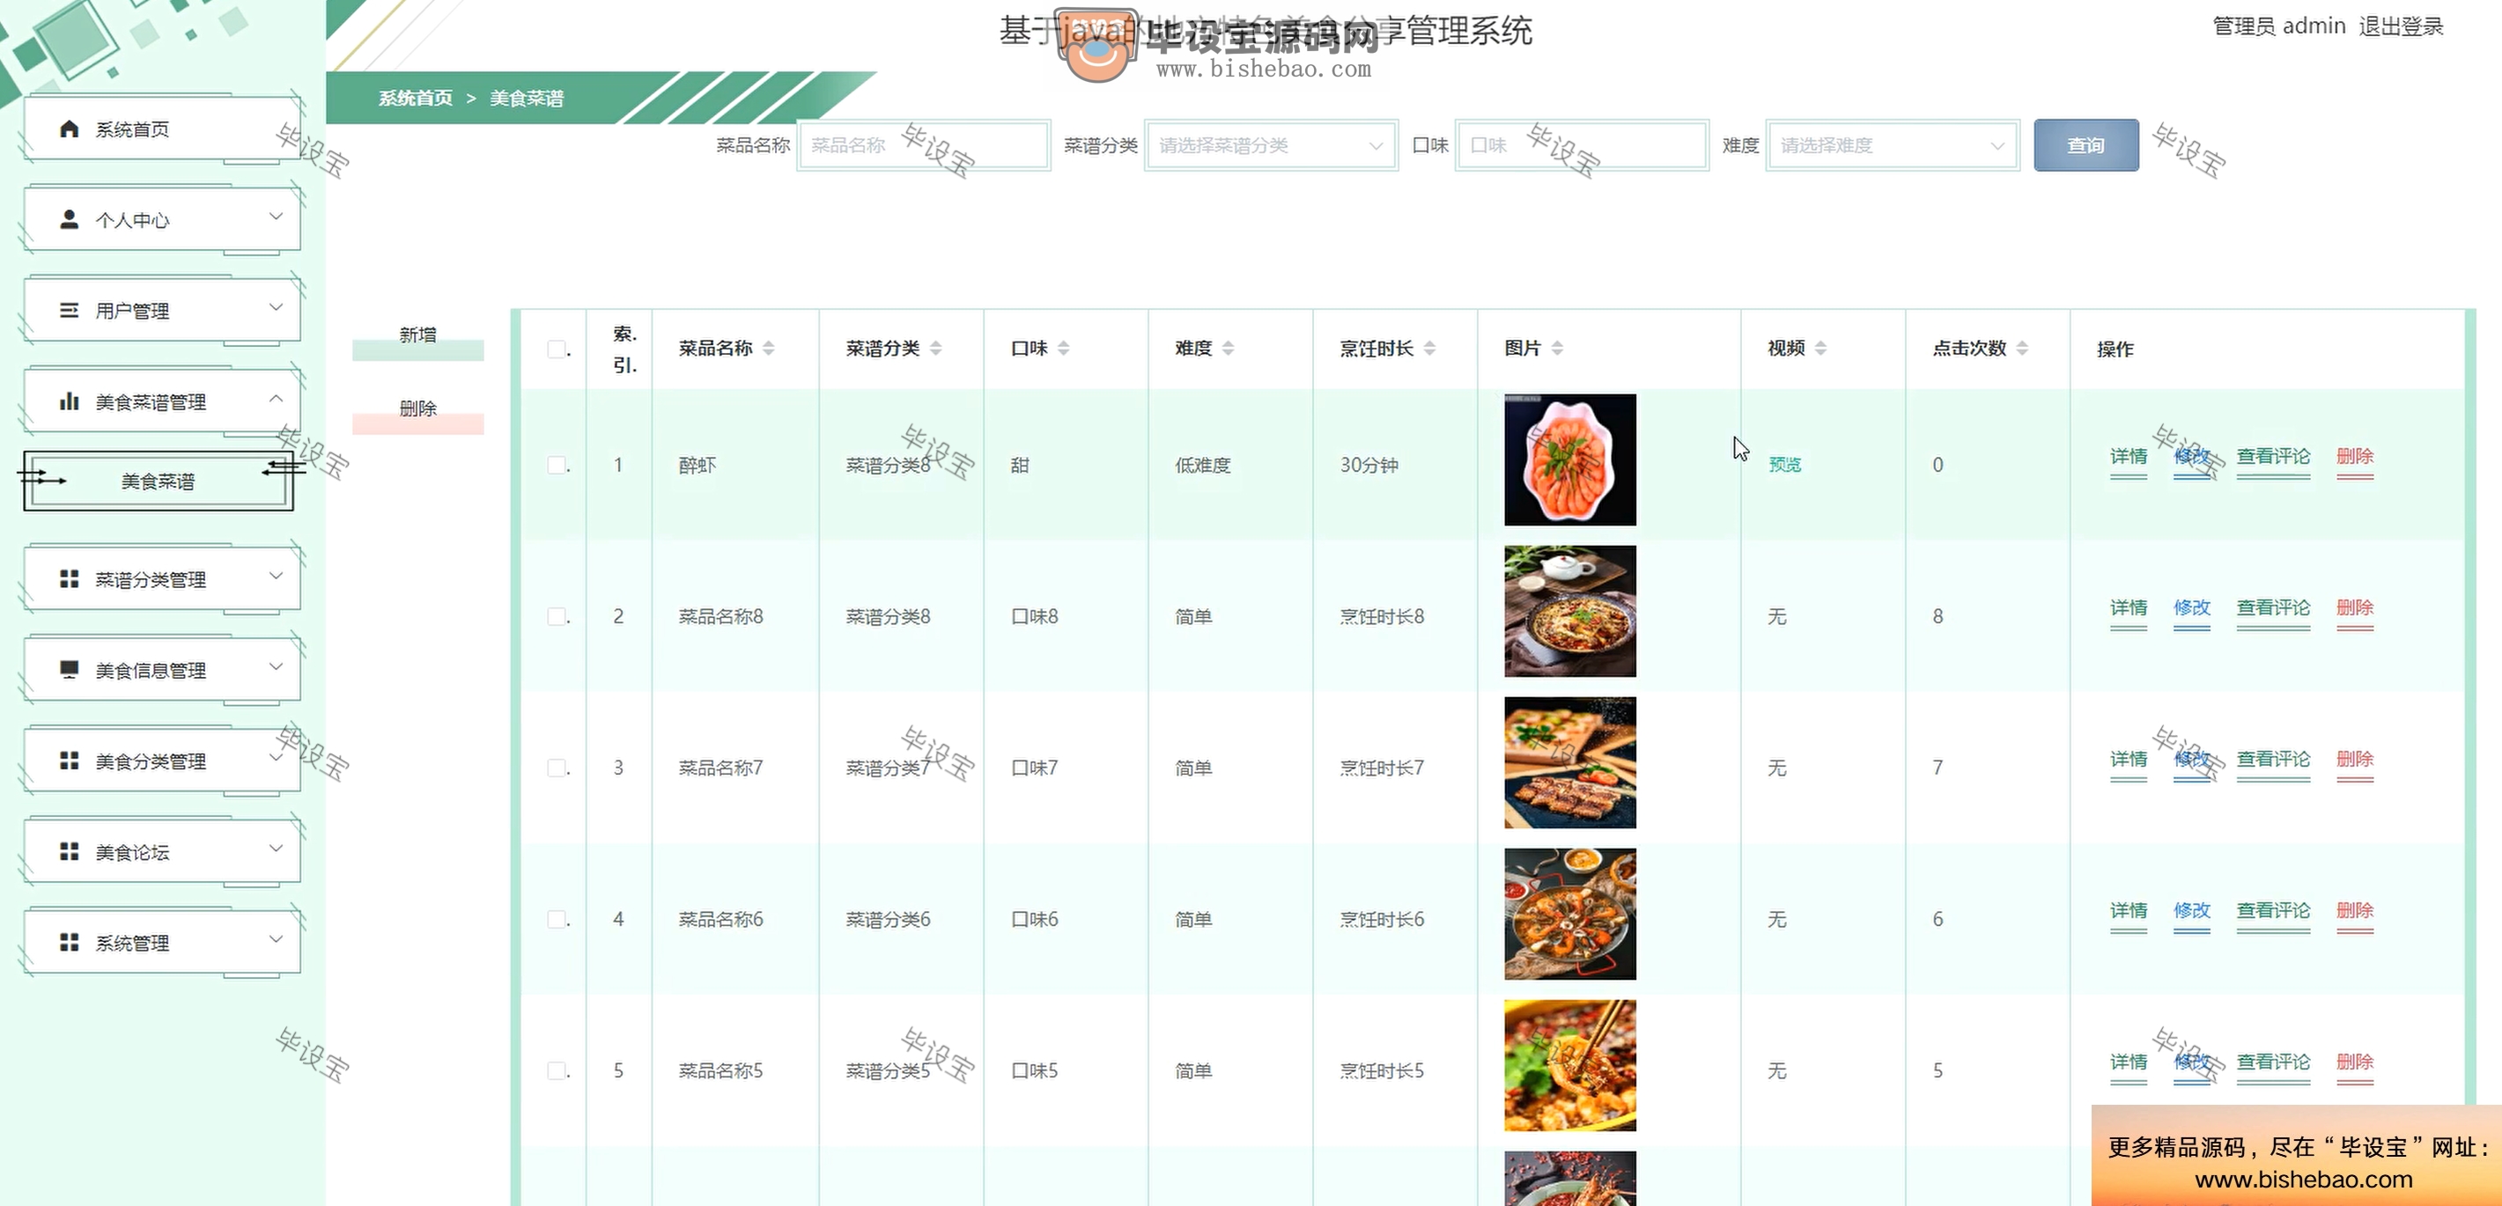This screenshot has width=2502, height=1206.
Task: Click 删除 for 菜品名称6
Action: click(x=2354, y=911)
